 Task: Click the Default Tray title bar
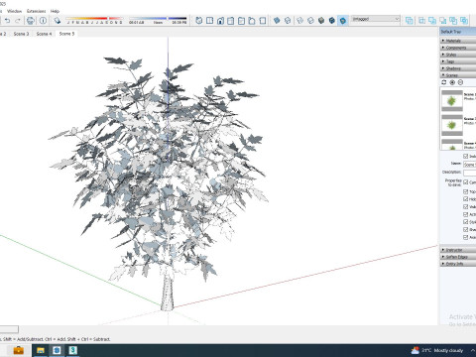pos(458,32)
